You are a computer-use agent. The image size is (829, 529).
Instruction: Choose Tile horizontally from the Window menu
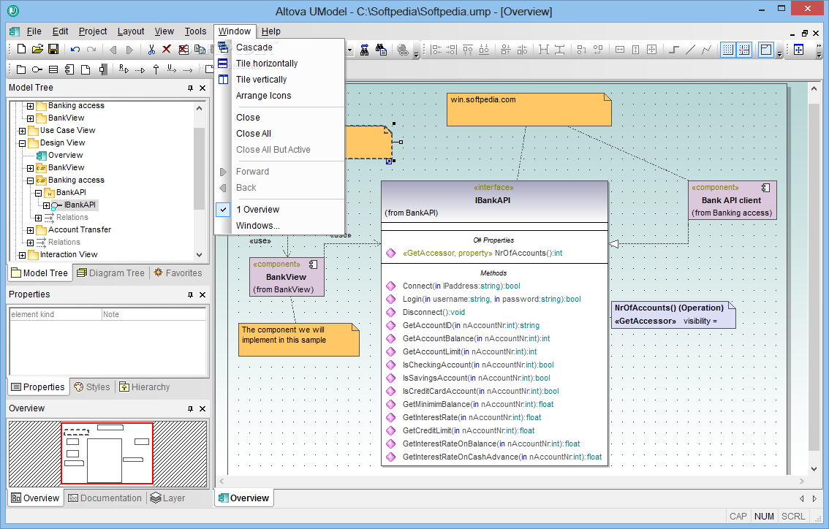tap(280, 64)
